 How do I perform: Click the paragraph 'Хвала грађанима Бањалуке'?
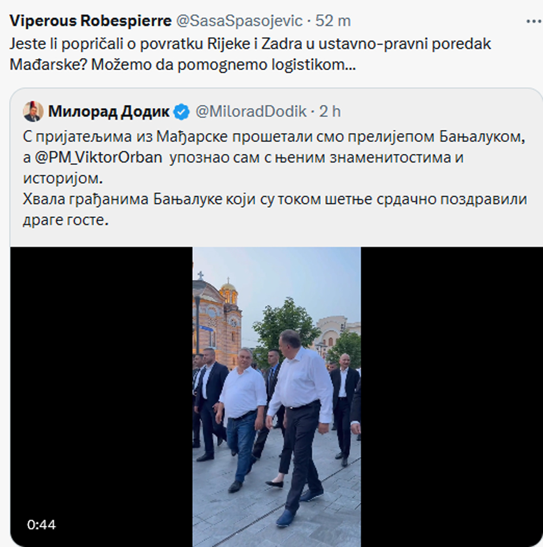[275, 210]
